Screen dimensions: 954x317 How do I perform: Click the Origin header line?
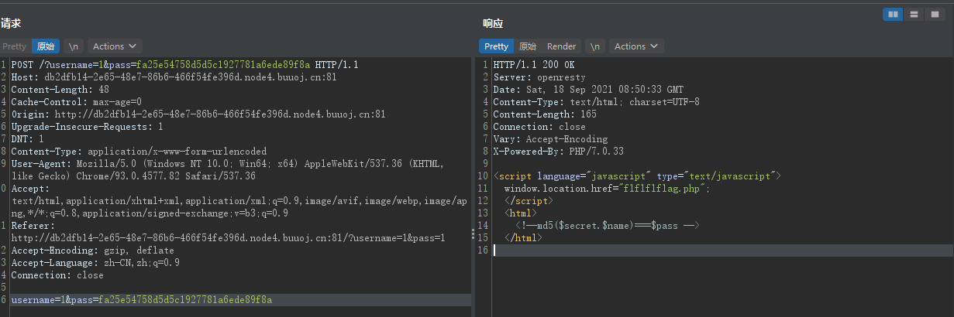click(198, 114)
